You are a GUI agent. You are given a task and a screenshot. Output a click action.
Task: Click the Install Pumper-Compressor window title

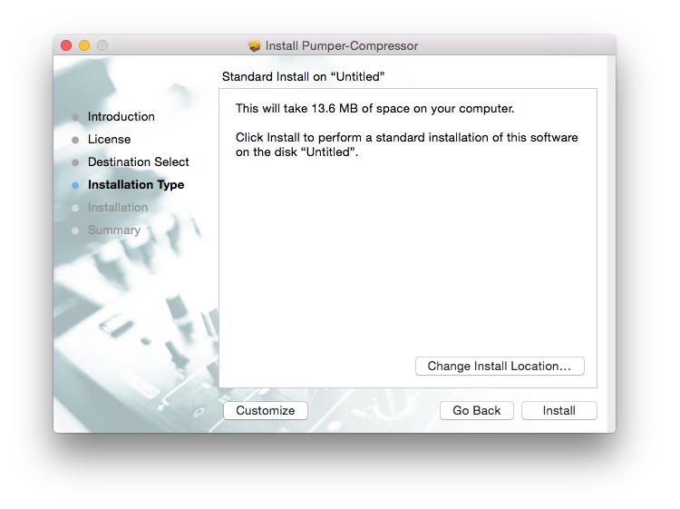pos(342,45)
